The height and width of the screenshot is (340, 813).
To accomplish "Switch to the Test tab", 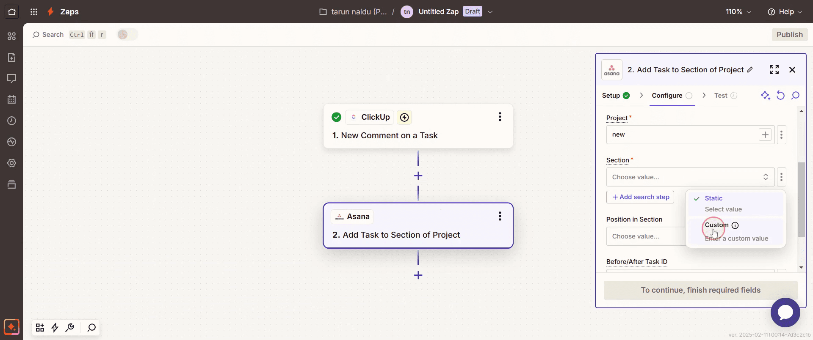I will pos(725,96).
